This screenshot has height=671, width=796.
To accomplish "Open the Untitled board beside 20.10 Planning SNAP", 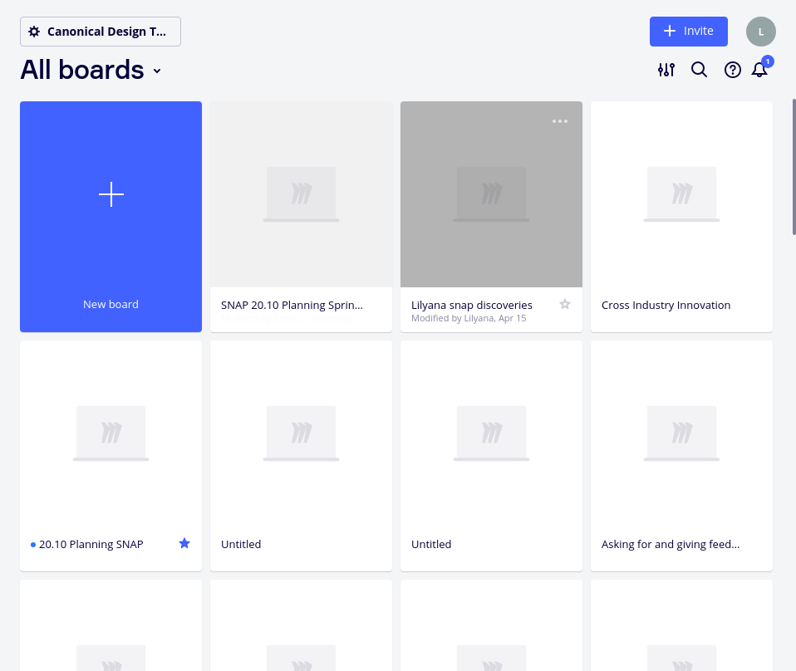I will (301, 456).
